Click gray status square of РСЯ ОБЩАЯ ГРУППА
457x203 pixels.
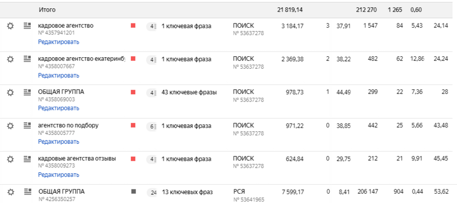click(134, 192)
